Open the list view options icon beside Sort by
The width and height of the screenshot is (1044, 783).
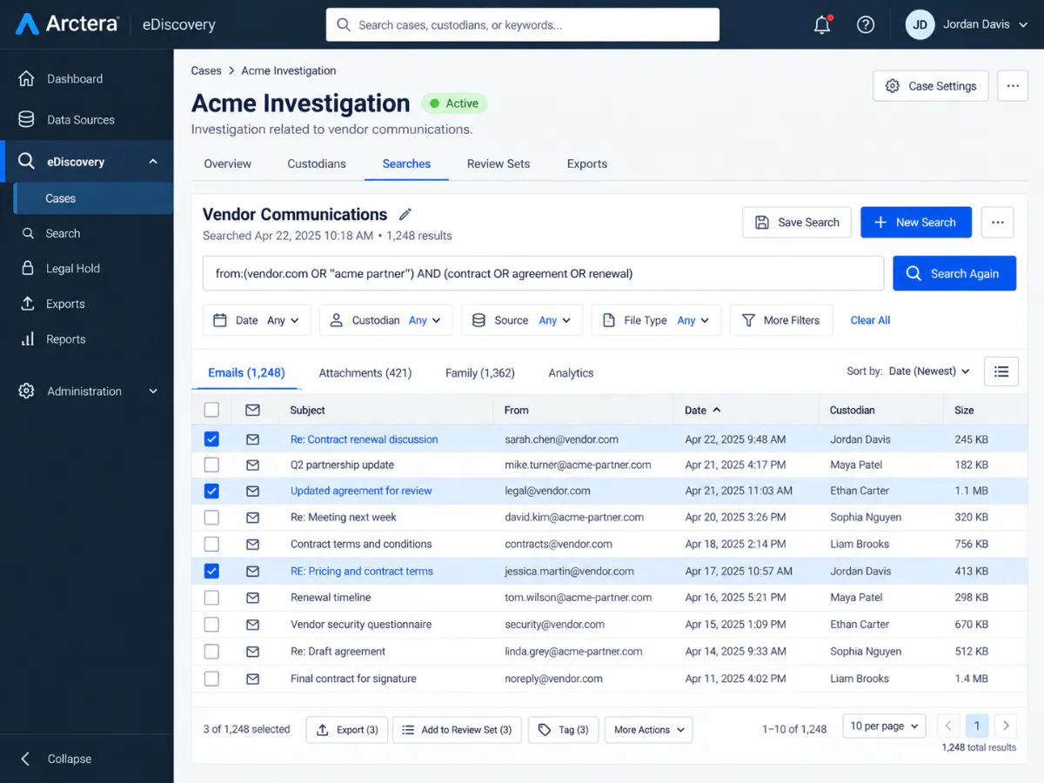1000,371
